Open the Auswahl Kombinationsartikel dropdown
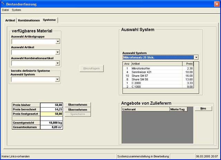The image size is (221, 160). 58,63
